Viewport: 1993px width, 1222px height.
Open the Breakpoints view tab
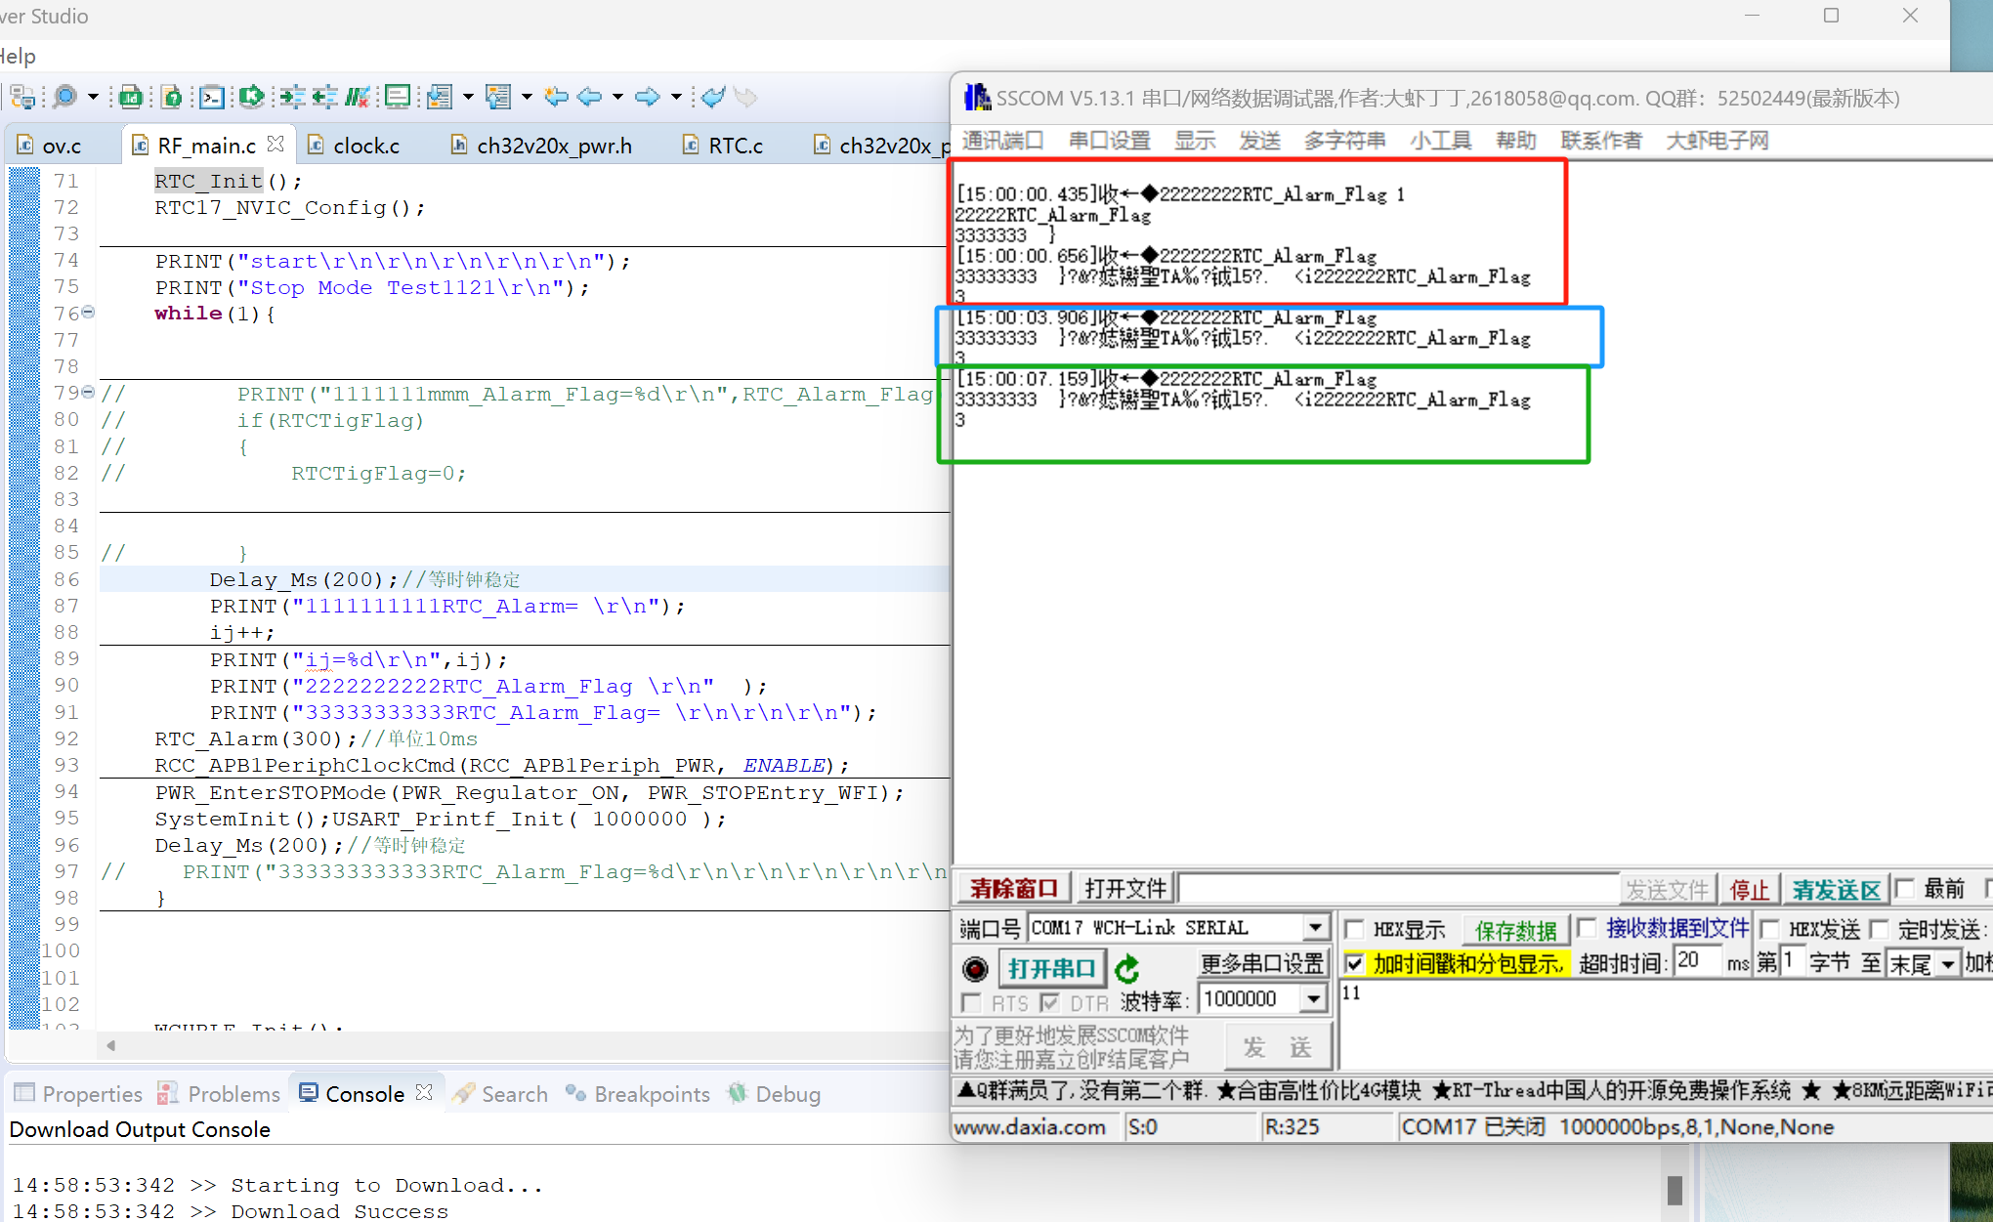[638, 1094]
